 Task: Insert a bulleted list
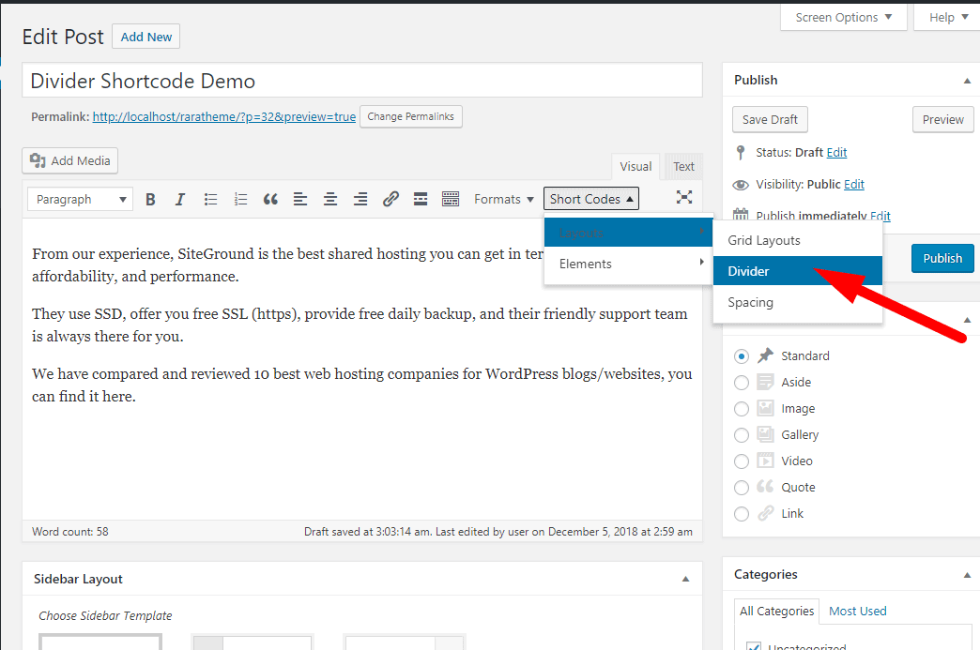(211, 199)
